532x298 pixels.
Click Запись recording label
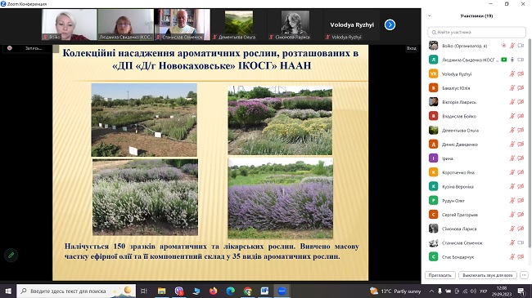[34, 48]
